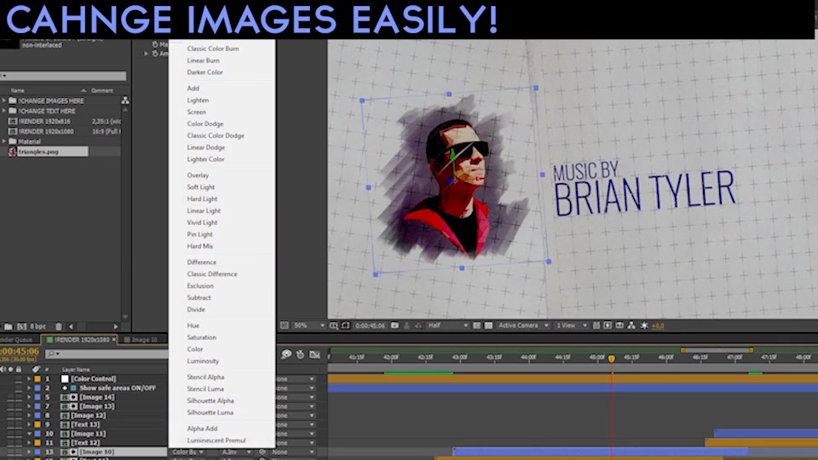Expand the CHANGE IMAGES HERE folder
The height and width of the screenshot is (460, 818).
point(4,101)
